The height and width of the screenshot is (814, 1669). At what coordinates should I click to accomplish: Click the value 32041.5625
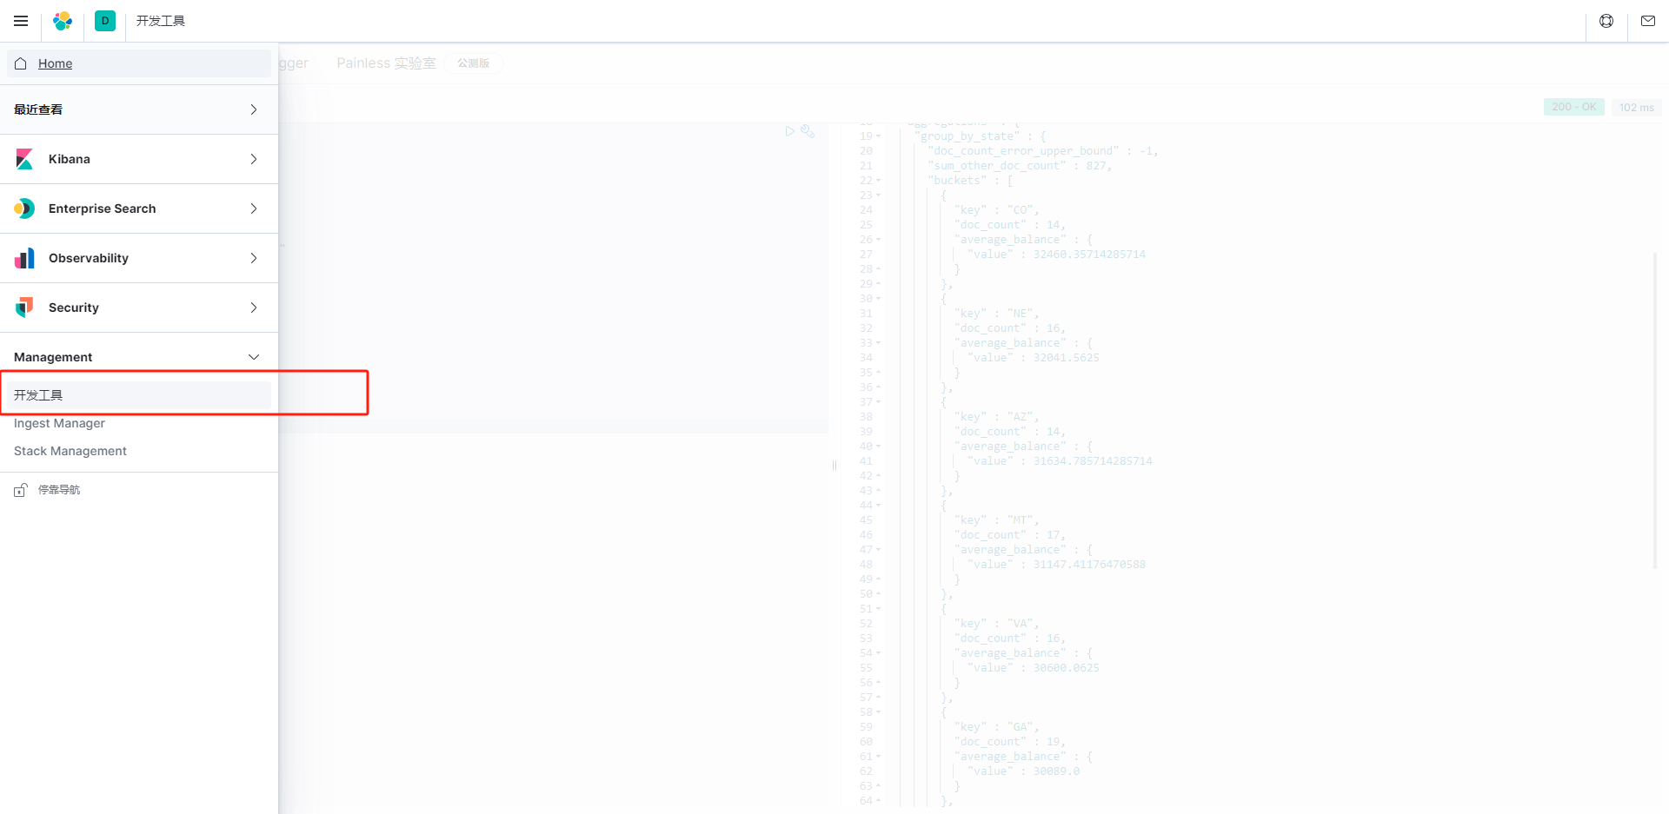click(1067, 358)
